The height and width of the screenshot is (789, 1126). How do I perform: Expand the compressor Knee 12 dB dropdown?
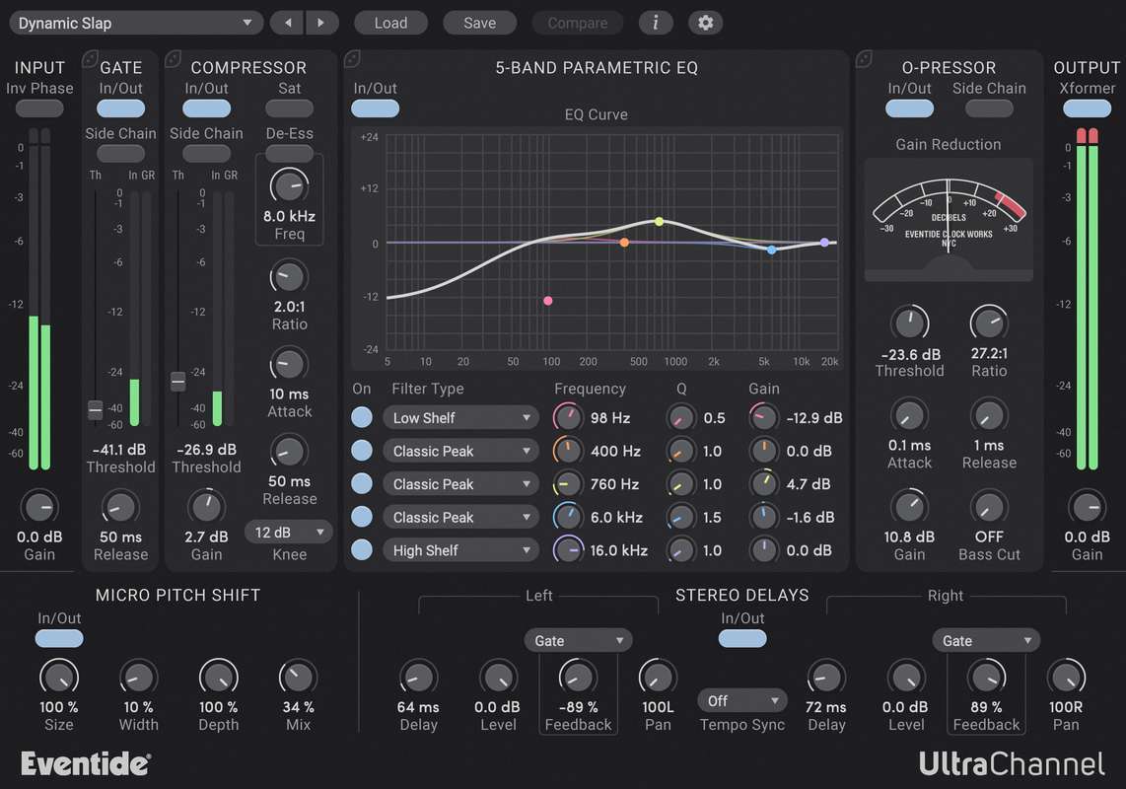[x=289, y=533]
